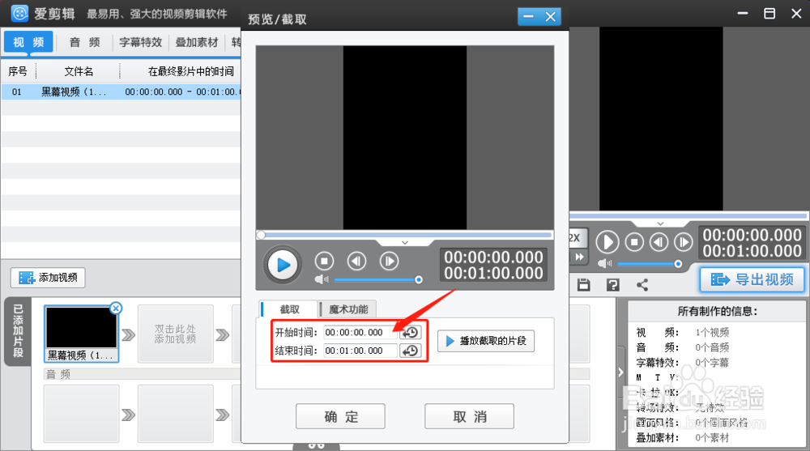Click the 添加视频 button
The image size is (810, 451).
click(48, 278)
